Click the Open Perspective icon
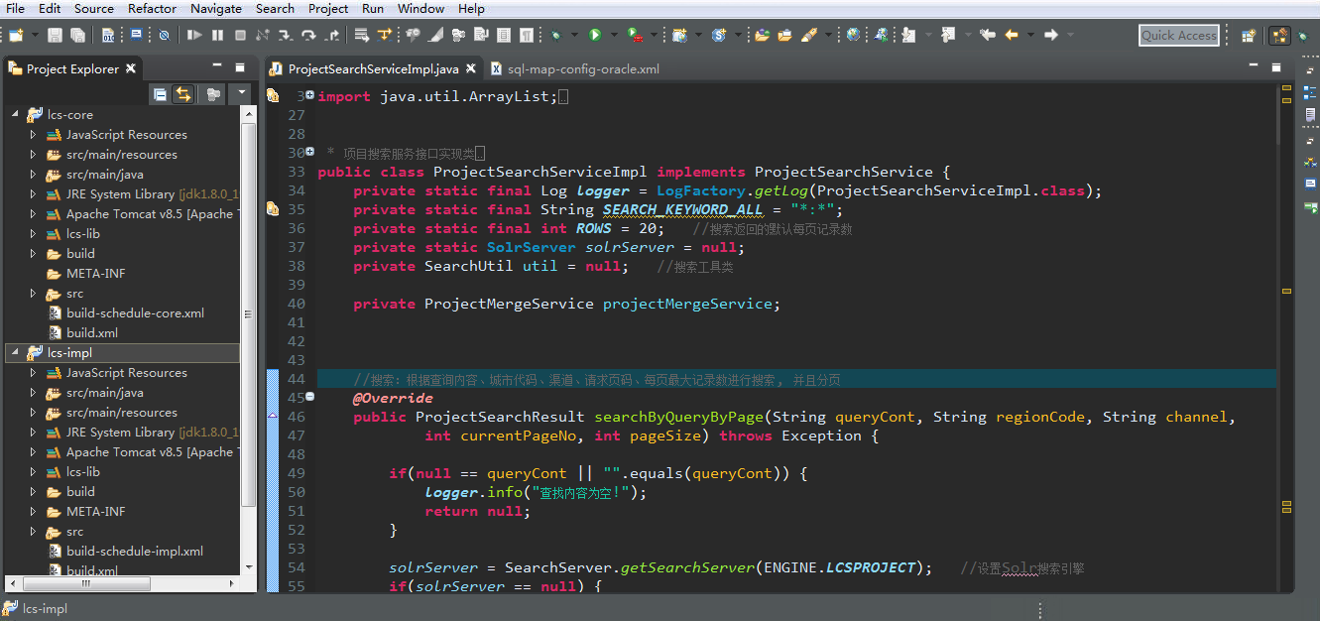 [1249, 36]
